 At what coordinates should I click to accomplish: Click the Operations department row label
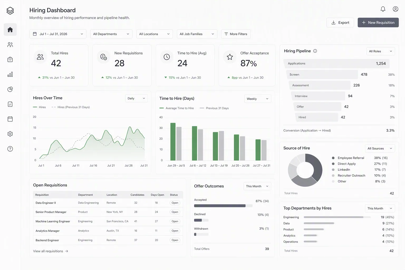click(291, 242)
